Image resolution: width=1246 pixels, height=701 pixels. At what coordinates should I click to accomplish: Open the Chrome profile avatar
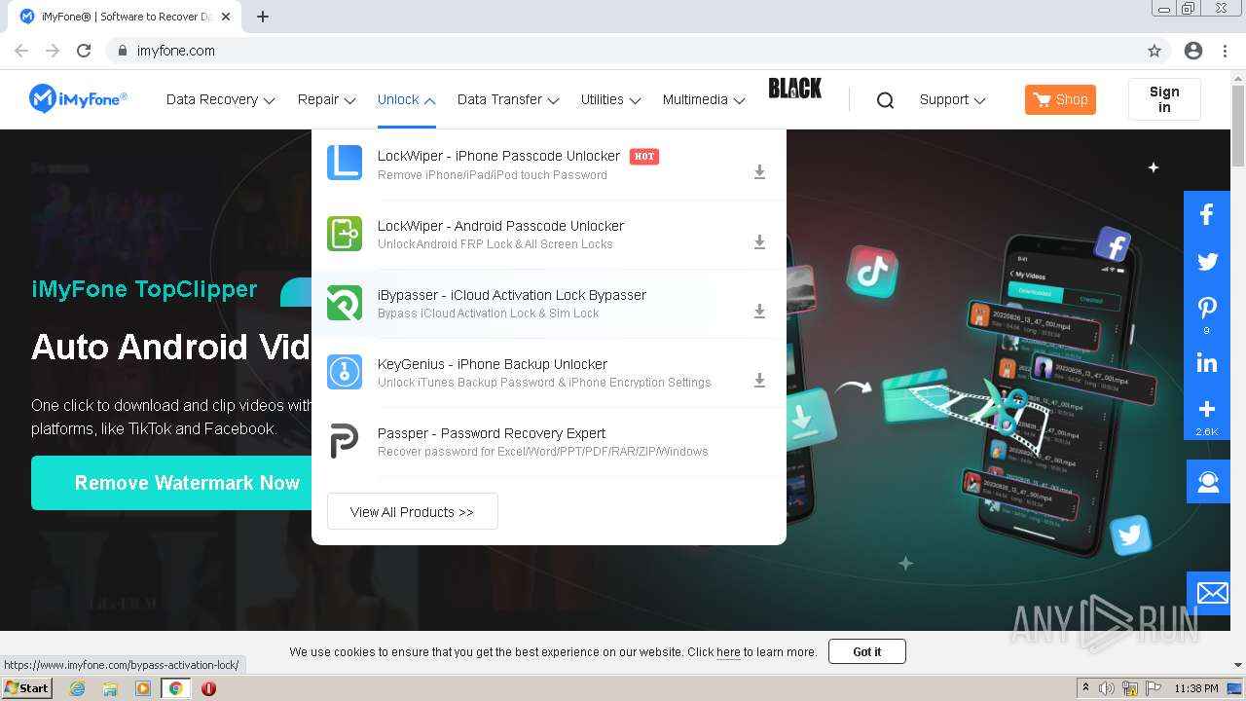[x=1193, y=51]
